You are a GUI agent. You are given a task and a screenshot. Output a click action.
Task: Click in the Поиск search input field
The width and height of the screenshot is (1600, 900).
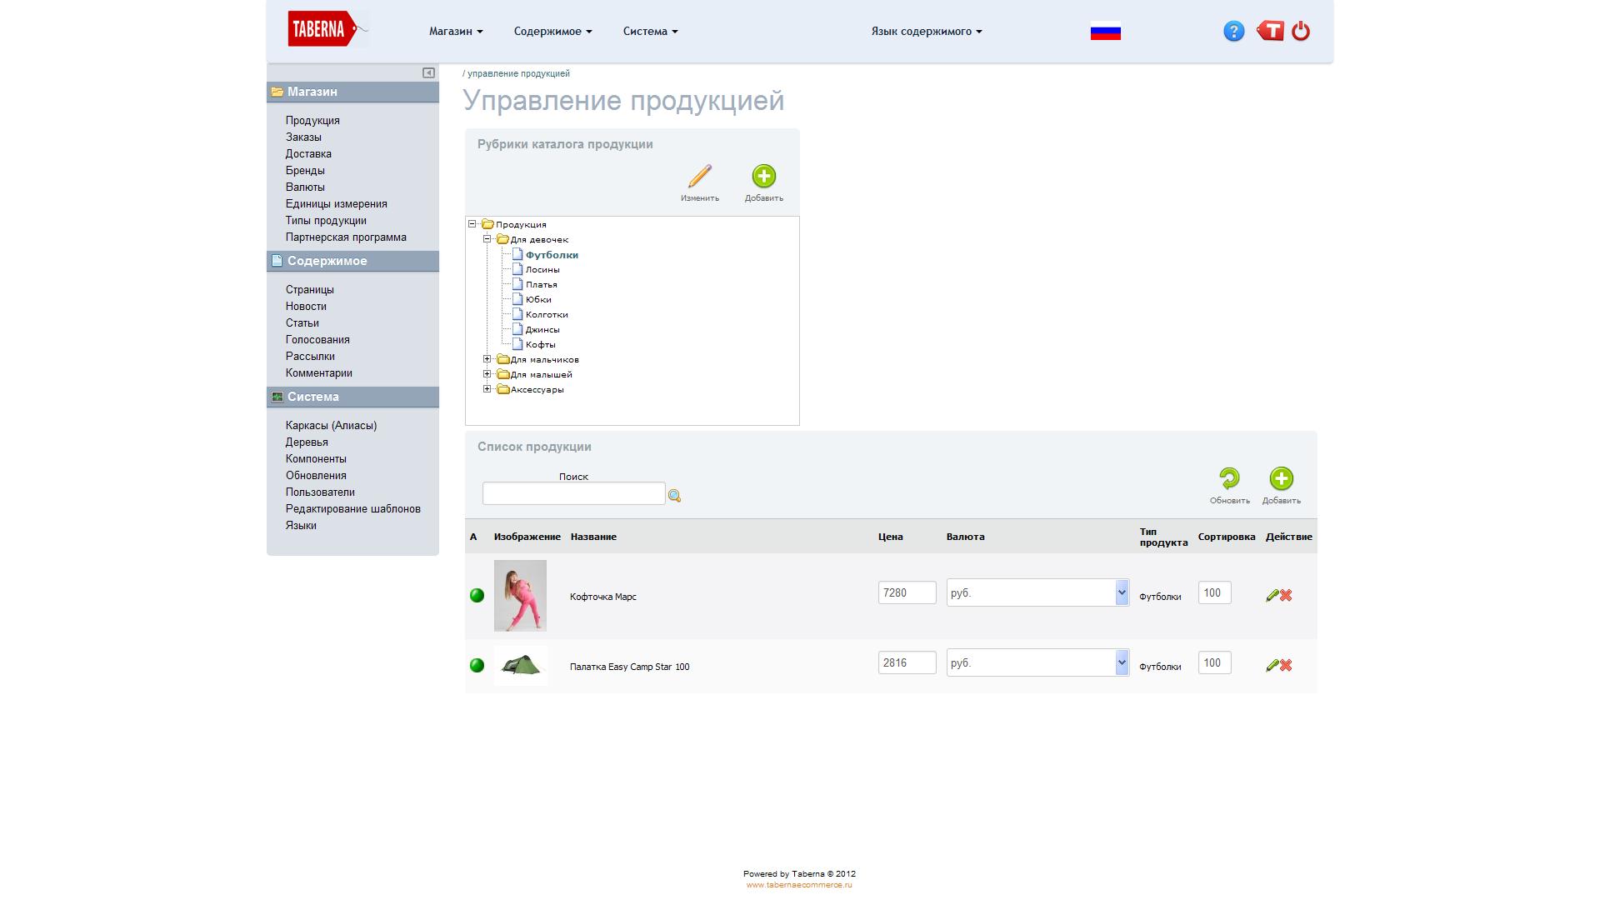pyautogui.click(x=573, y=494)
